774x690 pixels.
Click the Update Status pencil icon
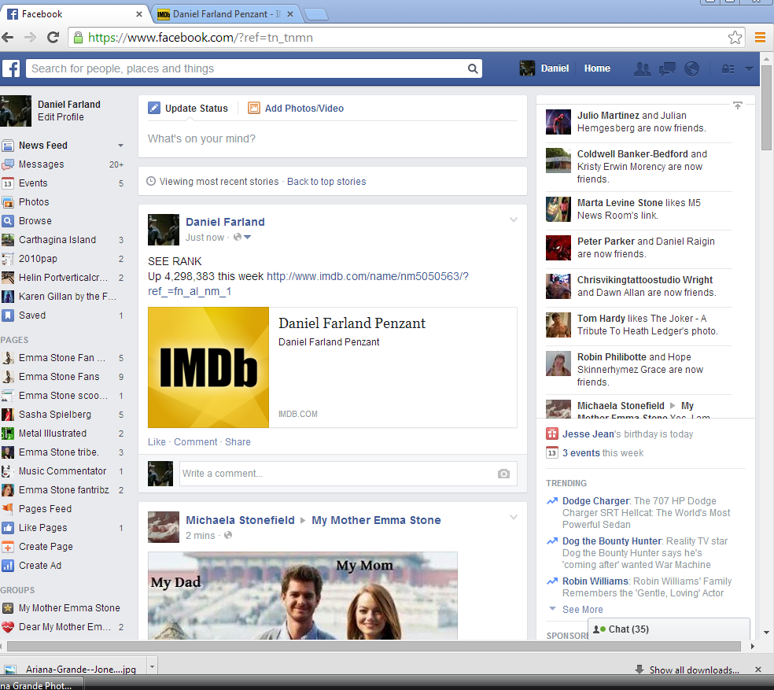tap(154, 108)
